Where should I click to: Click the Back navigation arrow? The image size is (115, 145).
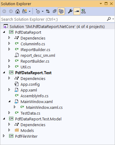point(4,11)
